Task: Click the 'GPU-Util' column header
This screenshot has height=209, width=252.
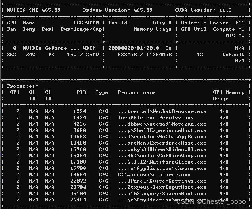Action: [194, 29]
